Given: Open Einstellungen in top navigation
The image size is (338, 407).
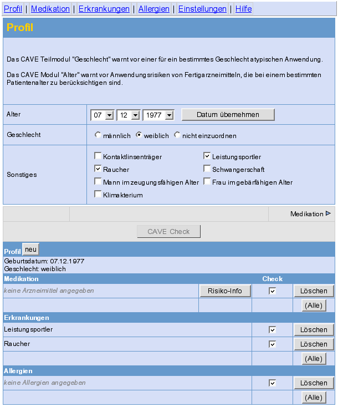Looking at the screenshot, I should (202, 9).
